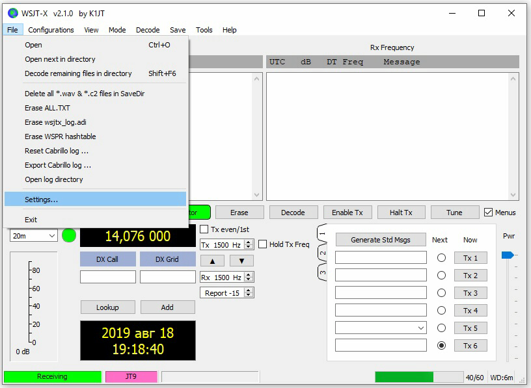This screenshot has height=388, width=531.
Task: Shift frequencies down with the down triangle button
Action: click(241, 261)
